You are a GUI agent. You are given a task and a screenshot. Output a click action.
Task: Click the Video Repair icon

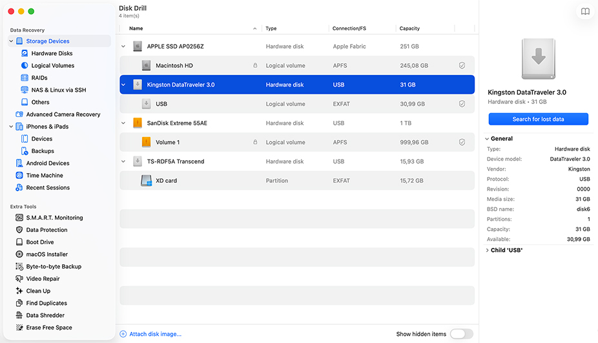(19, 278)
